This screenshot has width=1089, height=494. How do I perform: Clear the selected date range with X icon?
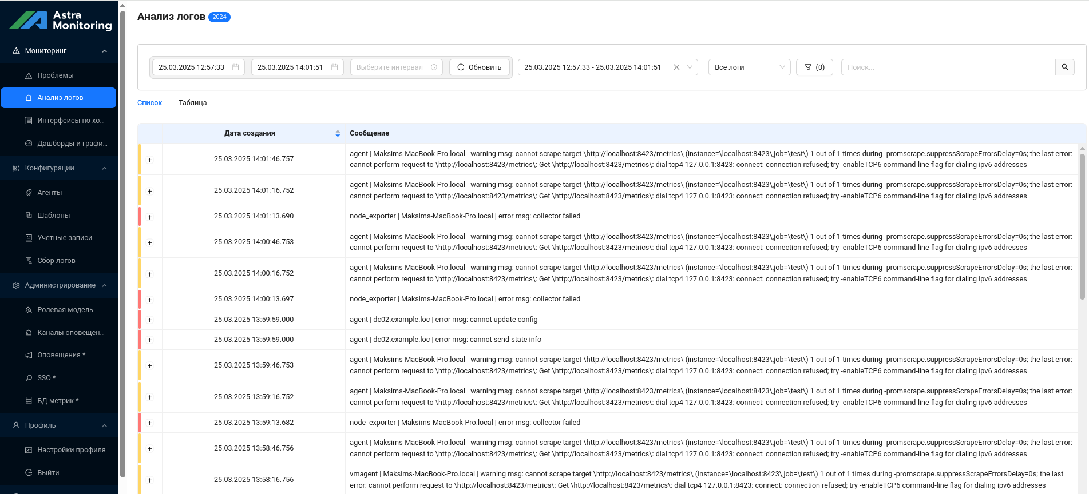(676, 67)
